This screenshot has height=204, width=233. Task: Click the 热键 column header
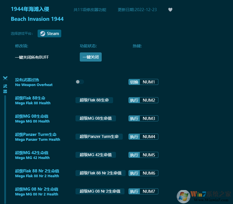pyautogui.click(x=137, y=46)
